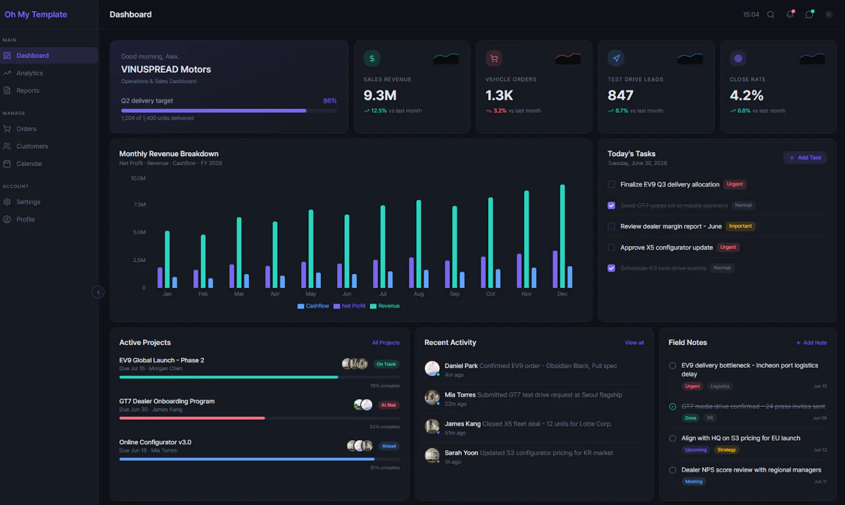Viewport: 845px width, 505px height.
Task: Click the Settings gear icon in sidebar
Action: [7, 202]
